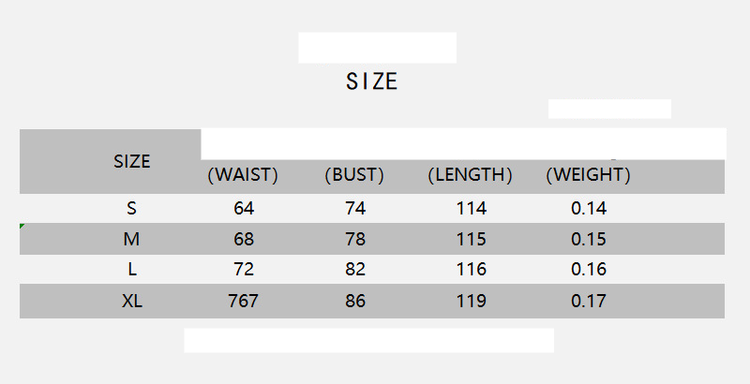Click the (WAIST) column header
The width and height of the screenshot is (750, 384).
[x=242, y=175]
